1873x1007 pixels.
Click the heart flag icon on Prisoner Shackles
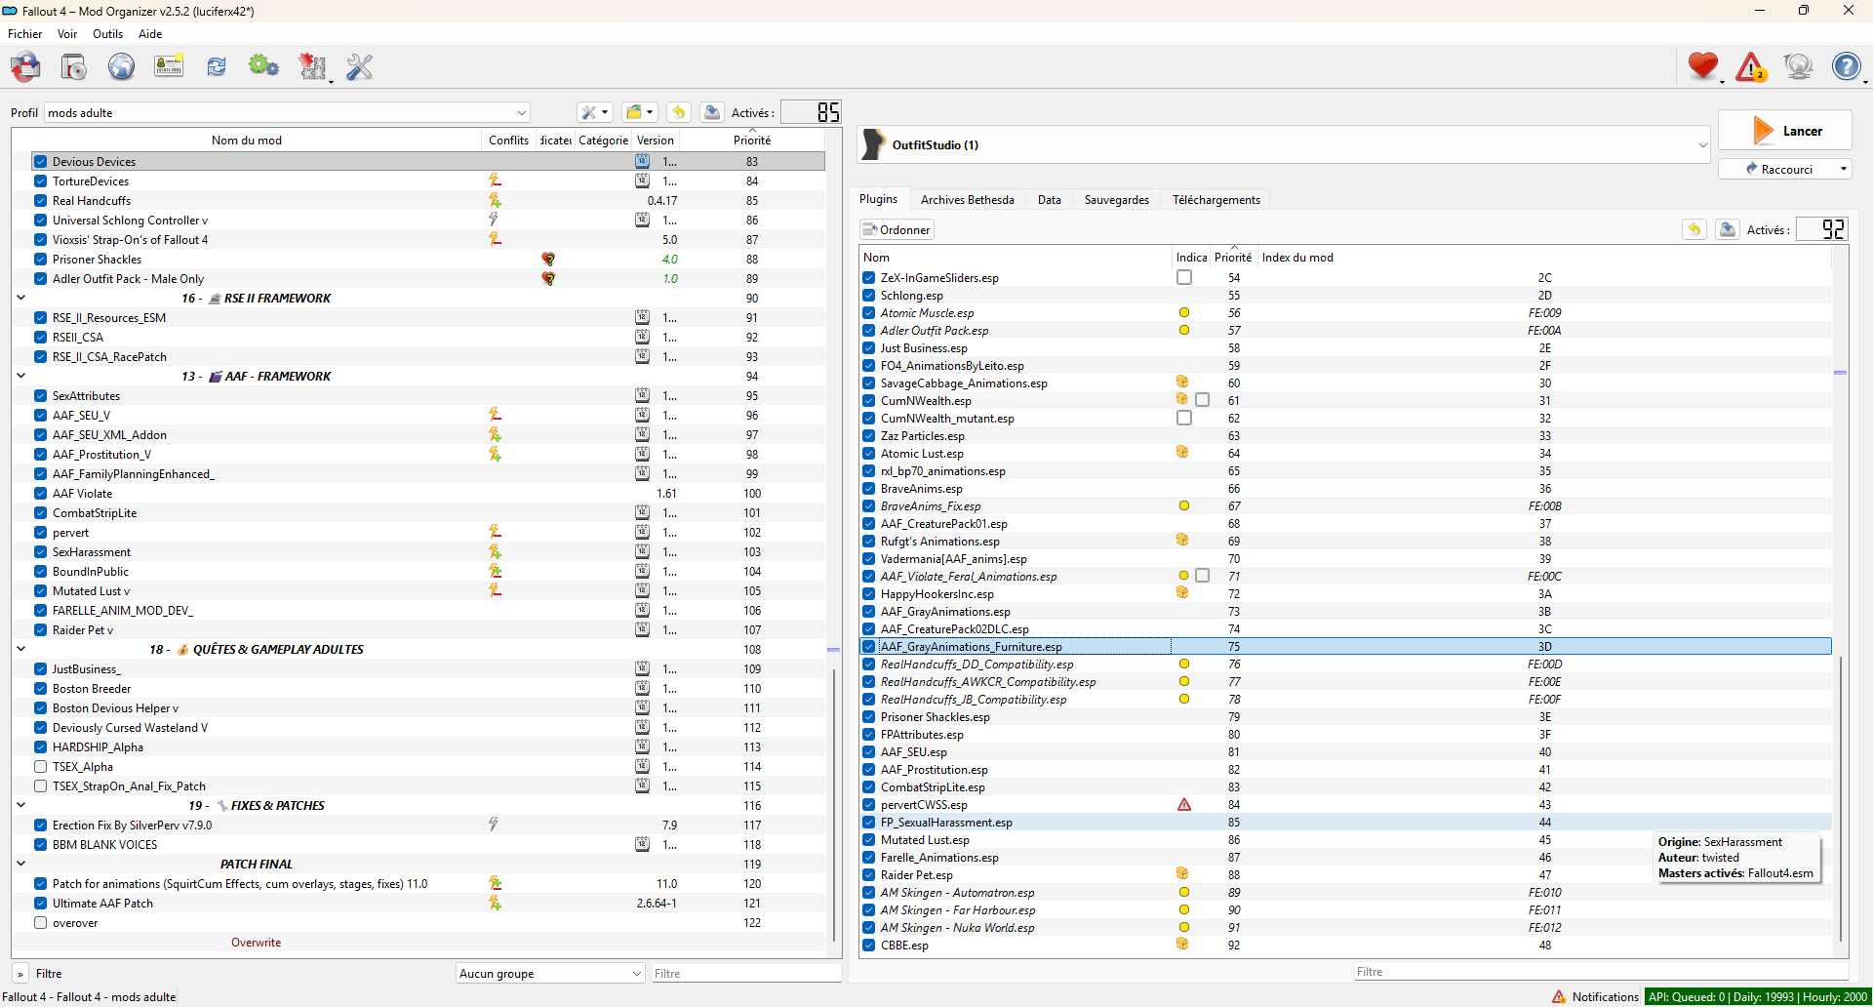(548, 260)
